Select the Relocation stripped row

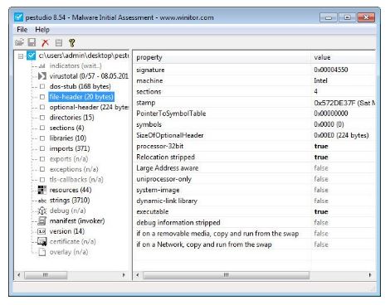coord(255,157)
